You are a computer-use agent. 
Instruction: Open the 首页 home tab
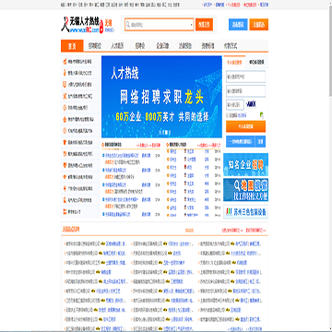point(72,46)
